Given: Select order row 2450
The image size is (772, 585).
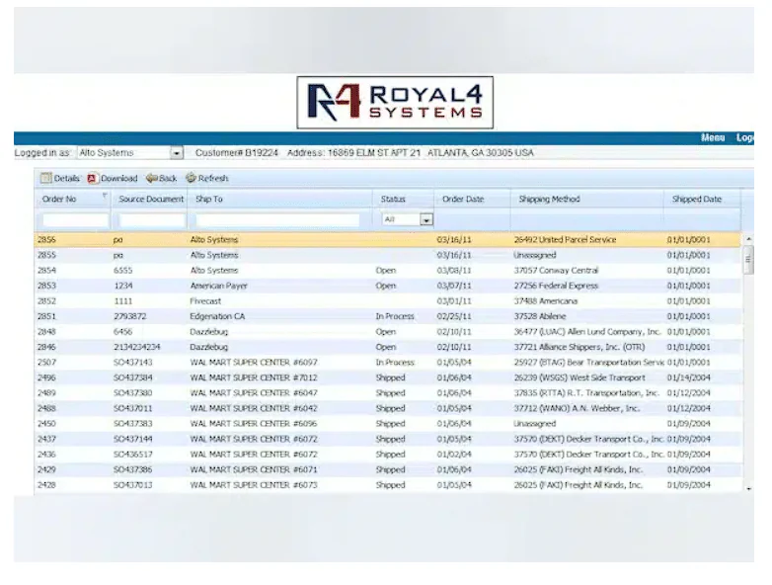Looking at the screenshot, I should click(x=387, y=423).
